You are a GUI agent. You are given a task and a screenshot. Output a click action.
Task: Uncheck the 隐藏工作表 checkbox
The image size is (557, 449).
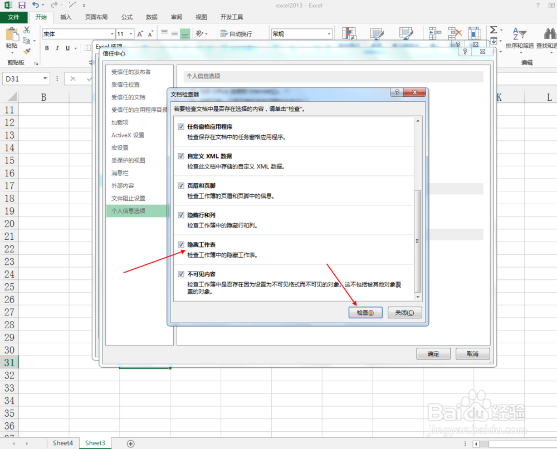pos(181,244)
